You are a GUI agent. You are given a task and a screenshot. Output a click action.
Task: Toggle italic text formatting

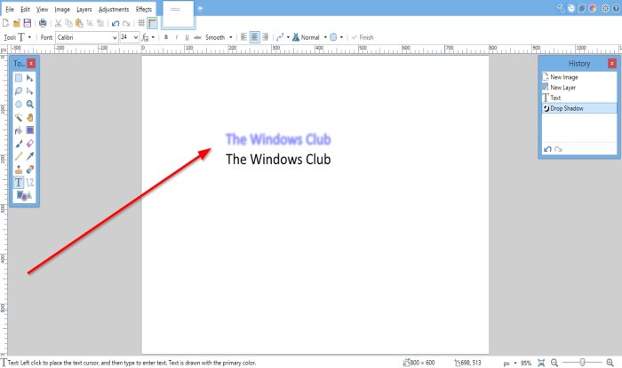[x=176, y=37]
